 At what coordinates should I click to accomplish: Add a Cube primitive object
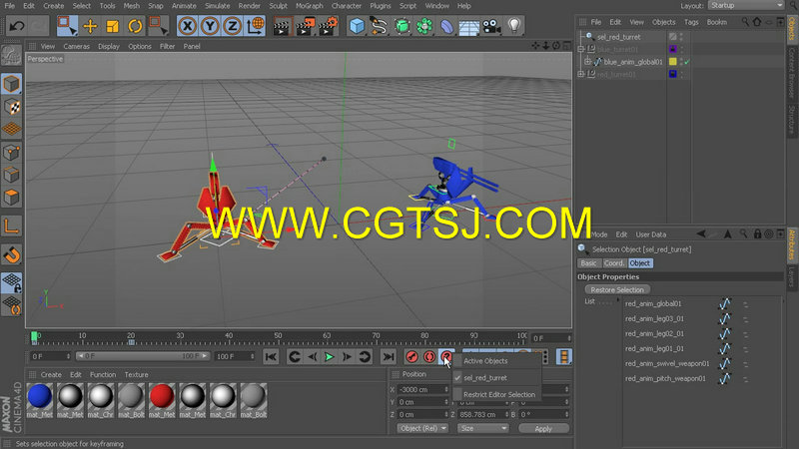coord(357,26)
